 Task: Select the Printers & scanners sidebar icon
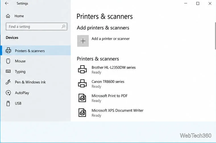click(8, 50)
